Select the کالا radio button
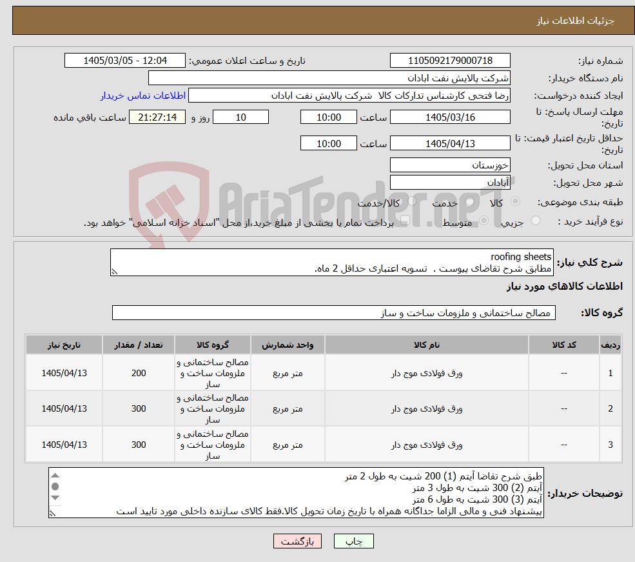635x562 pixels. [516, 201]
